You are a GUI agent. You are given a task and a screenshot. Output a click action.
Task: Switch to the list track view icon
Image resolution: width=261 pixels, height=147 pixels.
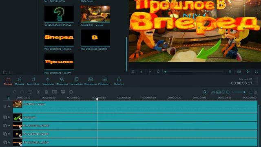[x=250, y=92]
